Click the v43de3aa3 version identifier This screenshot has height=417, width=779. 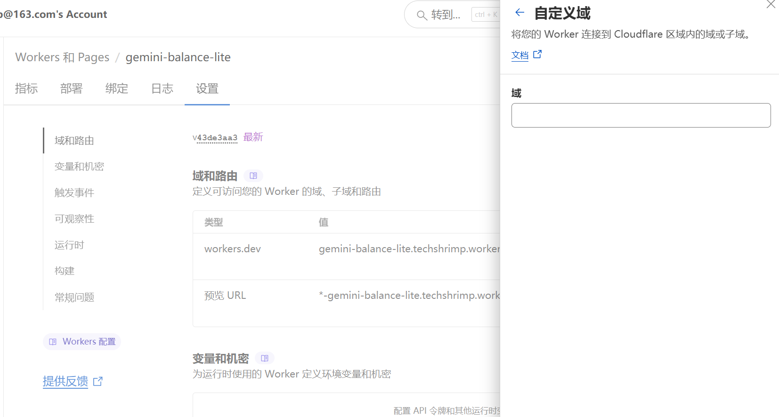point(215,138)
